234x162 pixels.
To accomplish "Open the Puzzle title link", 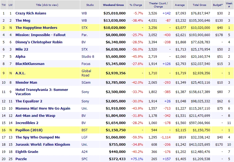I will coord(21,159).
